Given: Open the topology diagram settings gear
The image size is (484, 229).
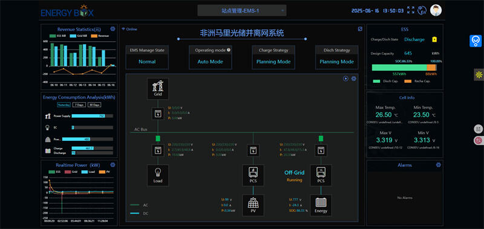Looking at the screenshot, I should click(354, 79).
